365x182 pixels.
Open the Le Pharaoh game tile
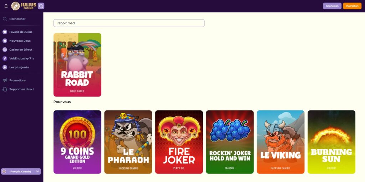128,142
